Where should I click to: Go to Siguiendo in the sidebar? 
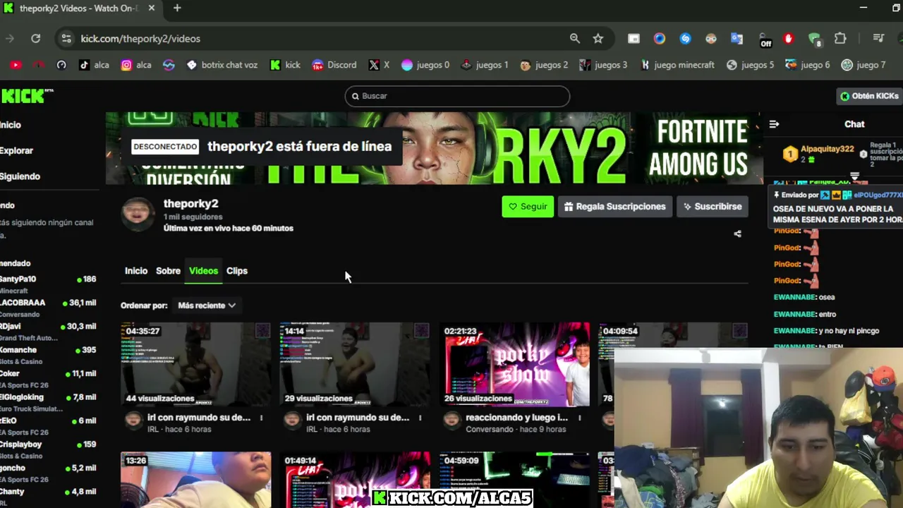[20, 176]
